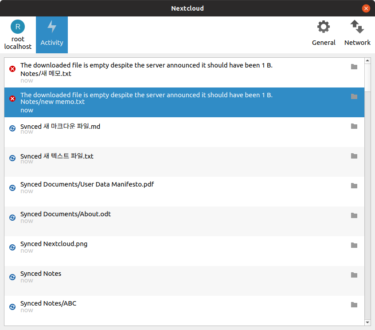Select Synced Documents/About.odt row

(184, 221)
